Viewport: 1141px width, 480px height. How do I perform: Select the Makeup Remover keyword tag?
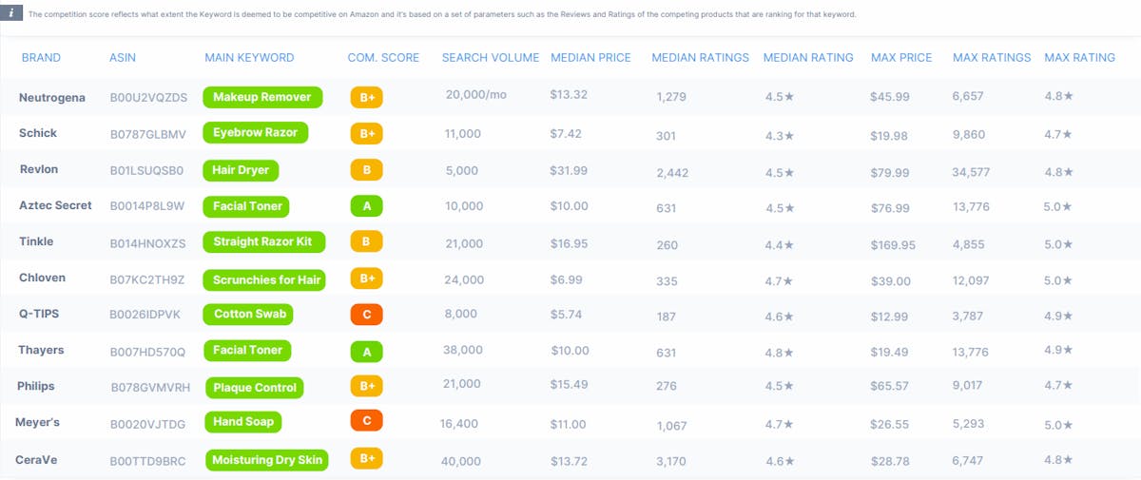[x=262, y=97]
